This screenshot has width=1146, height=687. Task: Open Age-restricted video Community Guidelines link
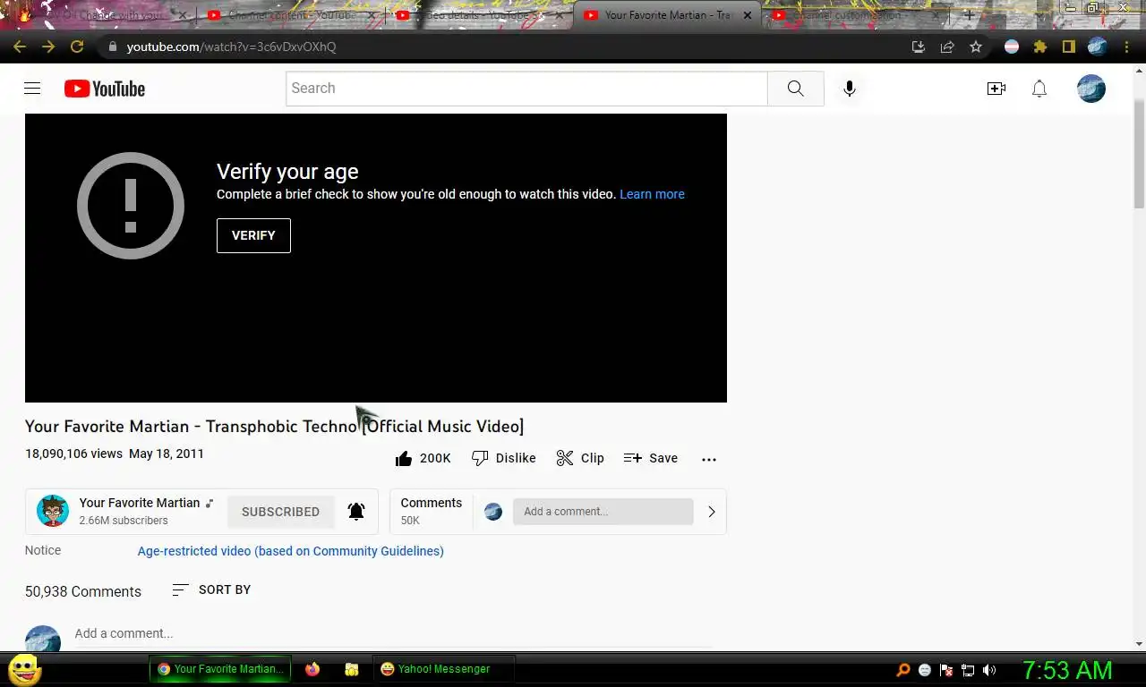[x=290, y=551]
